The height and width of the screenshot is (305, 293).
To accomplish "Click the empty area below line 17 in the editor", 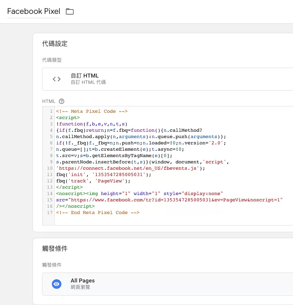I will pos(173,220).
